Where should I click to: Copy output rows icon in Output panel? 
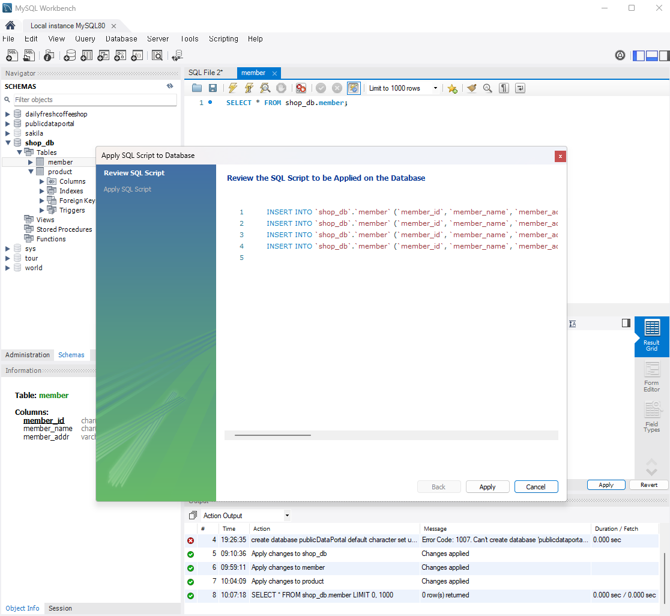[193, 516]
